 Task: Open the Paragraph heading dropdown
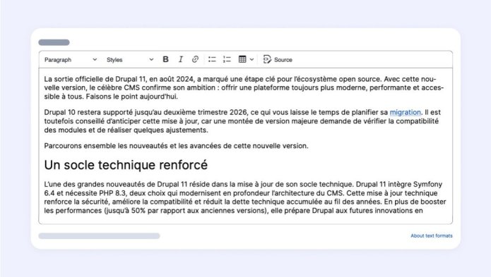(71, 60)
